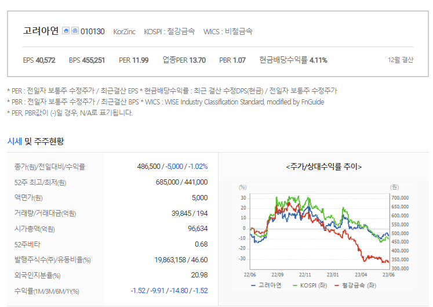Click returns row -1.52 / -9.91 values
Viewport: 433px width, 307px height.
click(147, 291)
